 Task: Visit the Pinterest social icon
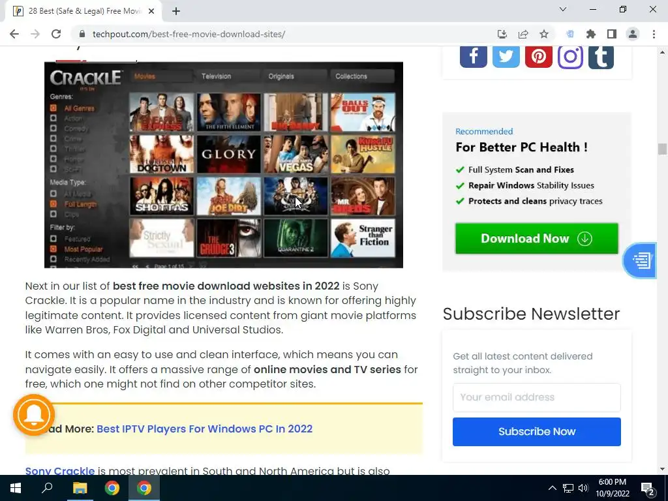coord(538,56)
